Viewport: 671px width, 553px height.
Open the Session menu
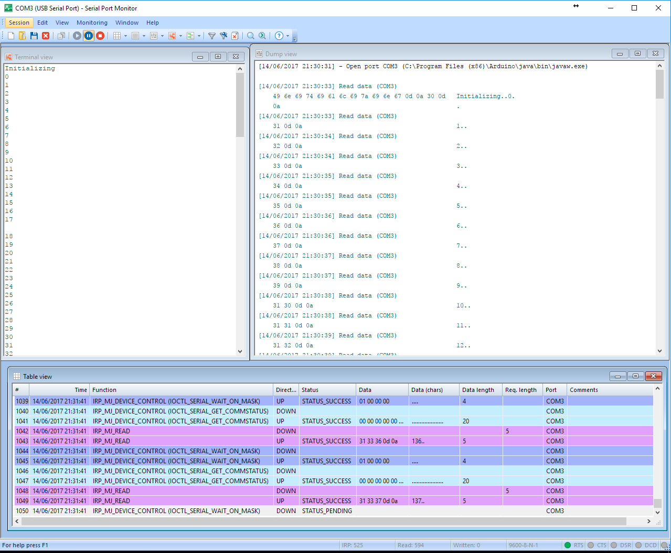pos(19,23)
